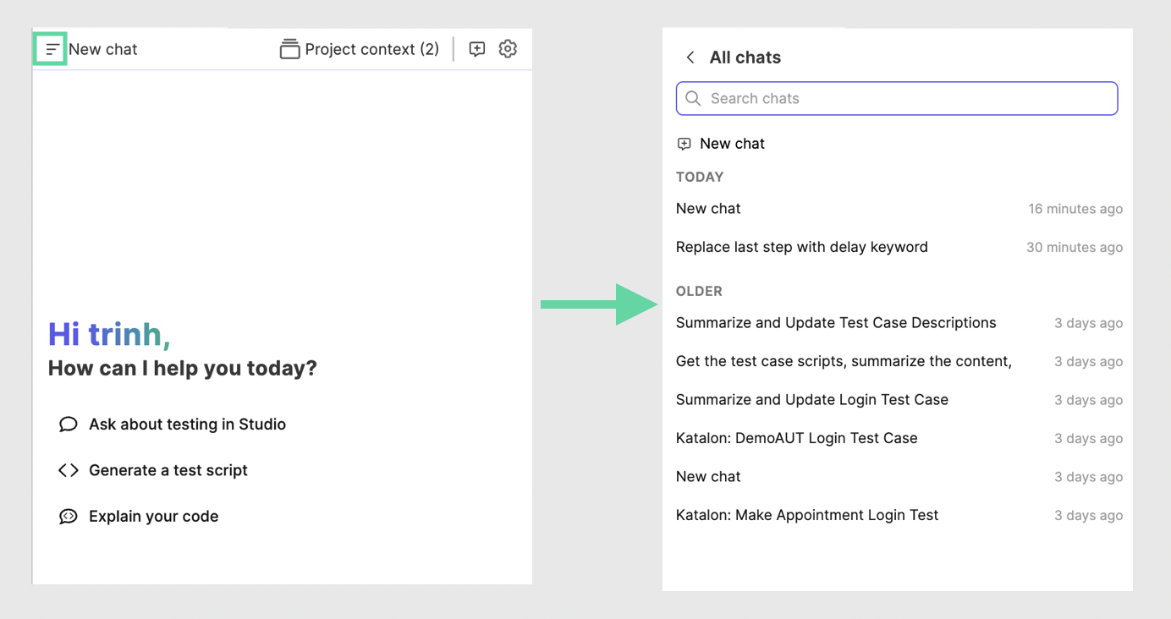Viewport: 1171px width, 619px height.
Task: Click the OLDER section label
Action: click(x=699, y=291)
